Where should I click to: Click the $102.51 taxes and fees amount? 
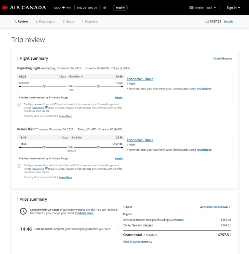226,225
